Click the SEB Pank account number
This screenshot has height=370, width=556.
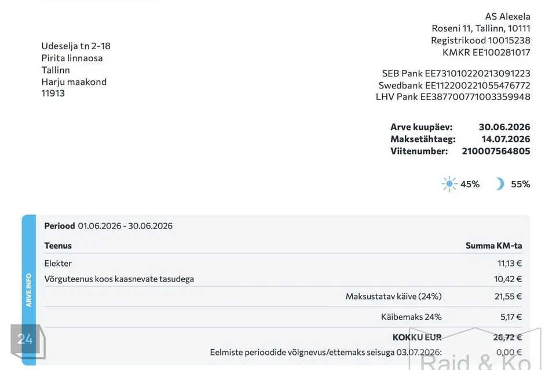pos(478,73)
